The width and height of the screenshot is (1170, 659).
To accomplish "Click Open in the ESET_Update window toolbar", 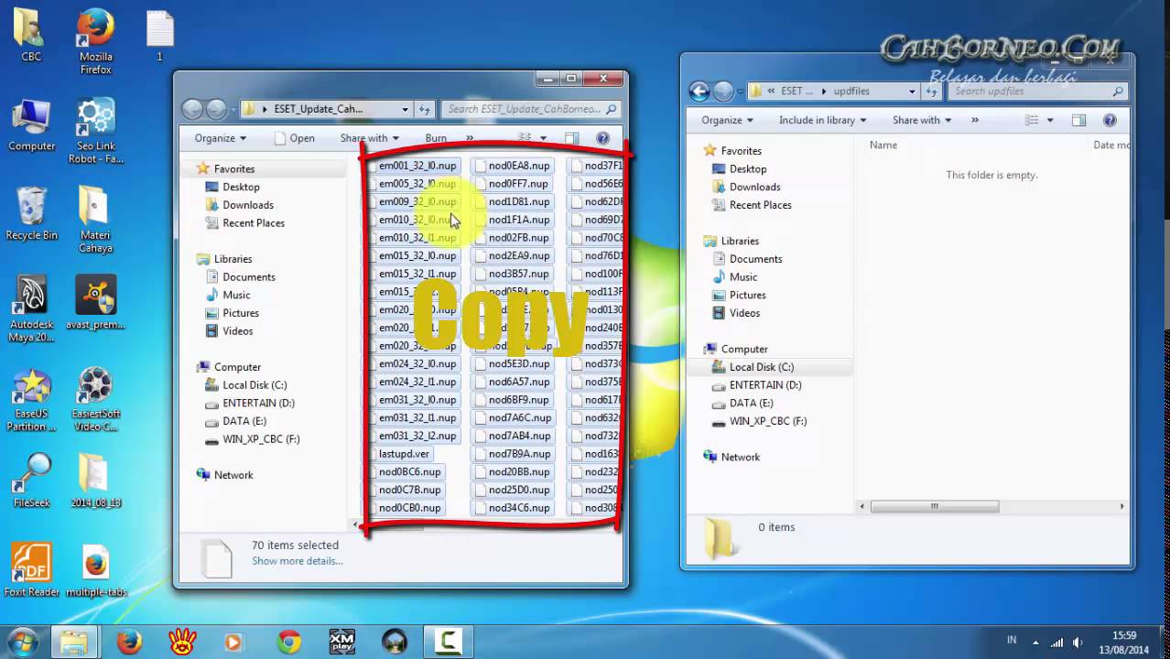I will (x=294, y=138).
